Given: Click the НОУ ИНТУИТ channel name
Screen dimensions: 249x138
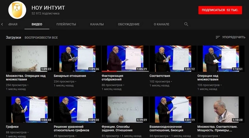Looking at the screenshot, I should (x=48, y=7).
